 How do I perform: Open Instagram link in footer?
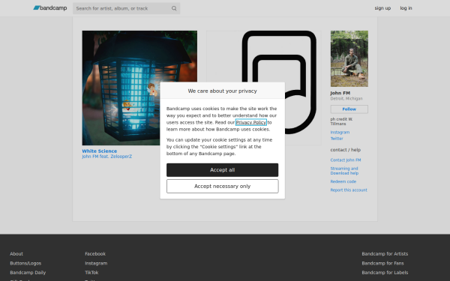(x=96, y=263)
